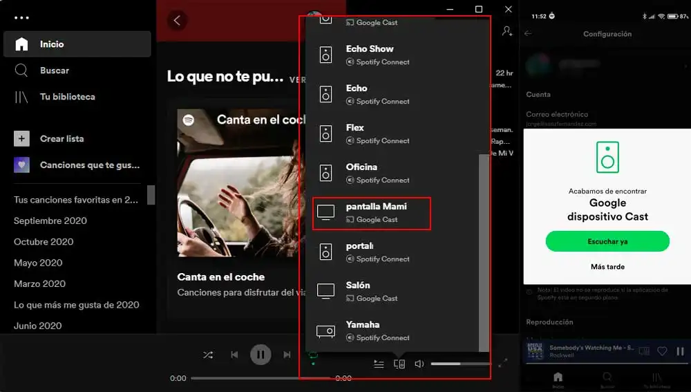691x392 pixels.
Task: Tap the phone Configuración back arrow
Action: tap(528, 33)
